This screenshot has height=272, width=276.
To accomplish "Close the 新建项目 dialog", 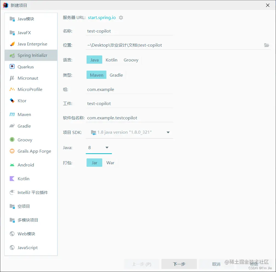I will pyautogui.click(x=267, y=5).
